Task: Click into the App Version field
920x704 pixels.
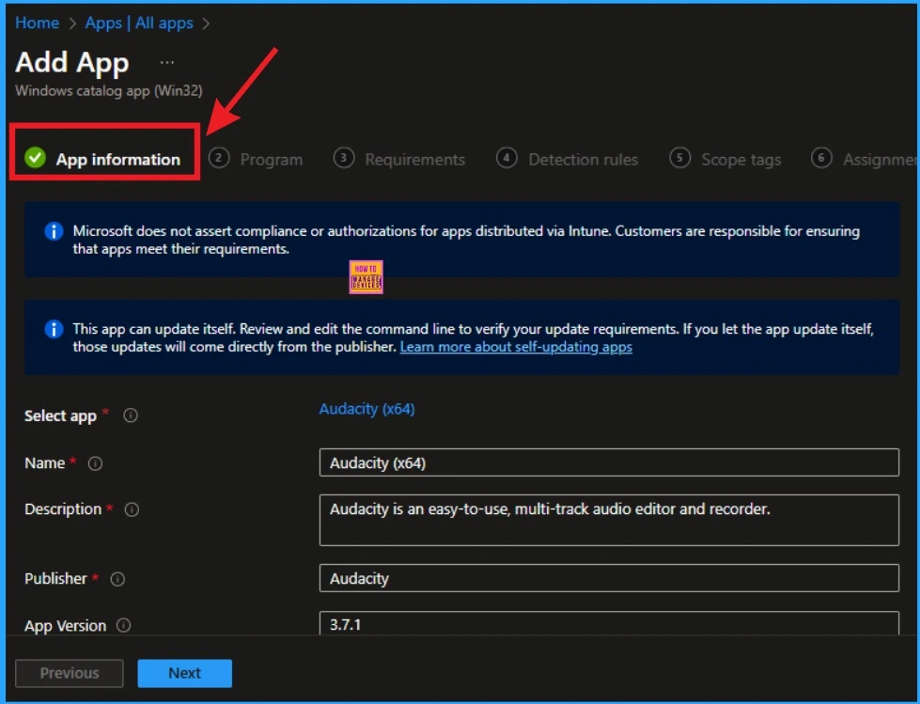Action: coord(609,623)
